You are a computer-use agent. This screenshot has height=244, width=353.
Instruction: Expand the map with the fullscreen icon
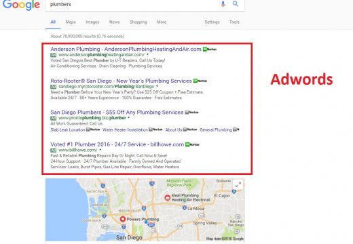tap(238, 185)
